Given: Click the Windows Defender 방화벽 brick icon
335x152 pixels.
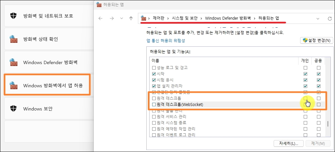Looking at the screenshot, I should tap(14, 62).
